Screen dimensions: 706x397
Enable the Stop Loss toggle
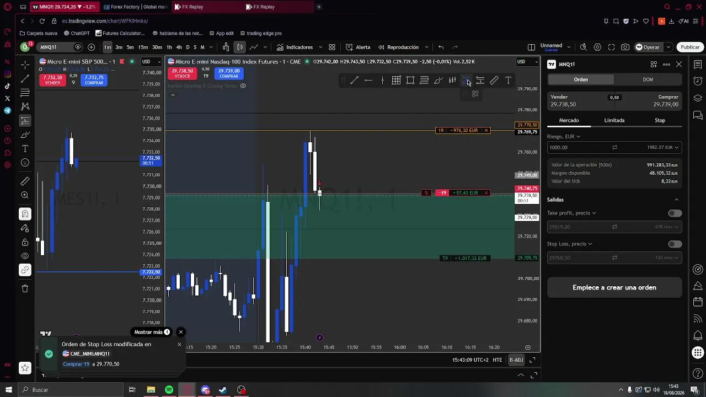[x=675, y=244]
